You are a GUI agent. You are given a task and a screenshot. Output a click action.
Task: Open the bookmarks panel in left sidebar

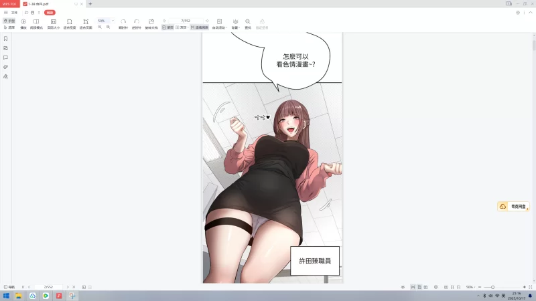(x=5, y=39)
